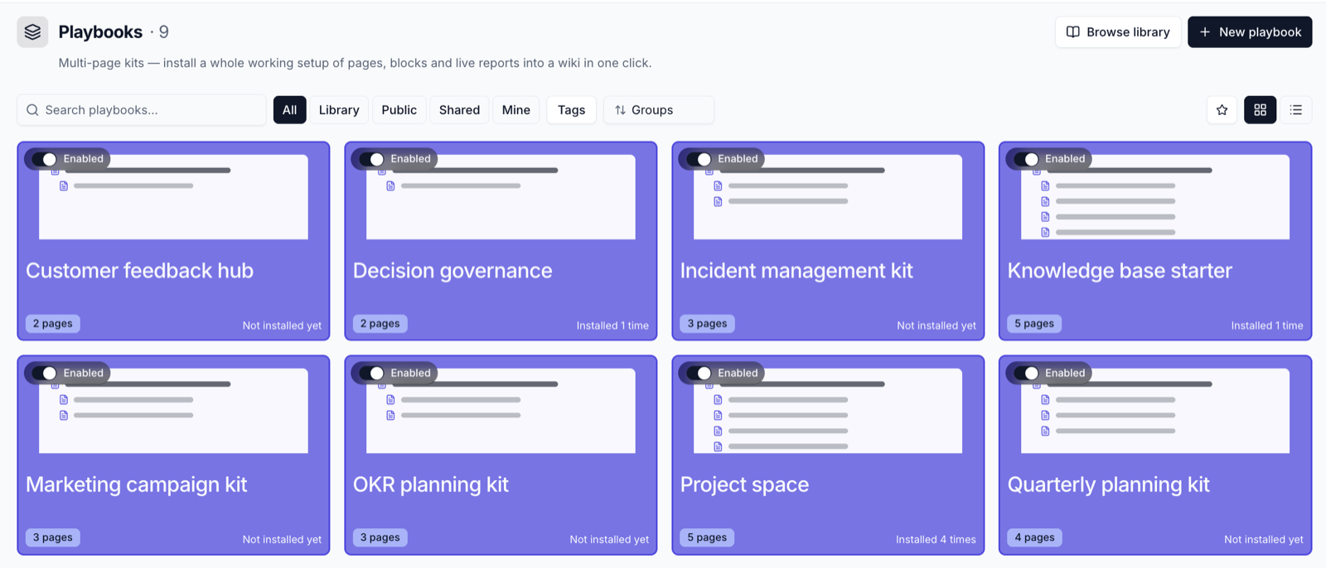
Task: Click Installed 1 time on Decision governance
Action: click(x=612, y=326)
